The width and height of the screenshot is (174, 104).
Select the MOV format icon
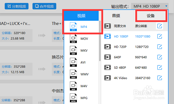point(73,39)
